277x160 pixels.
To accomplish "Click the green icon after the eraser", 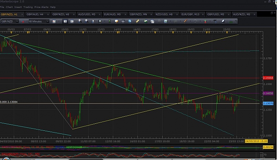I will click(231, 21).
